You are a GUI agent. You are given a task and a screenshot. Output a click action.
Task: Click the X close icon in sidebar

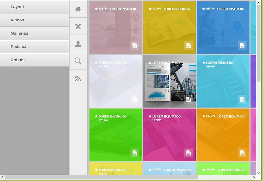[78, 26]
